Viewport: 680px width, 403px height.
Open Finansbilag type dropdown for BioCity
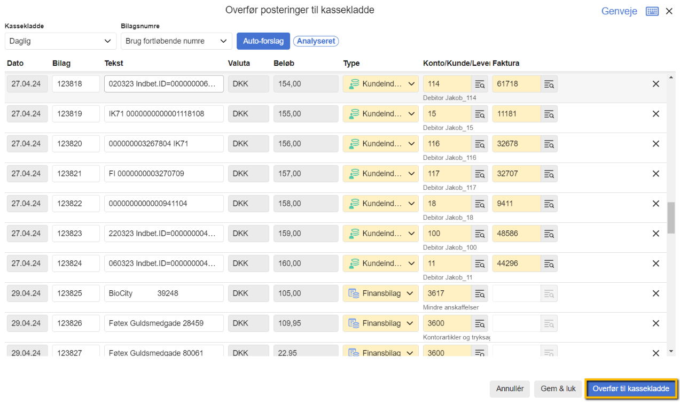pos(380,293)
